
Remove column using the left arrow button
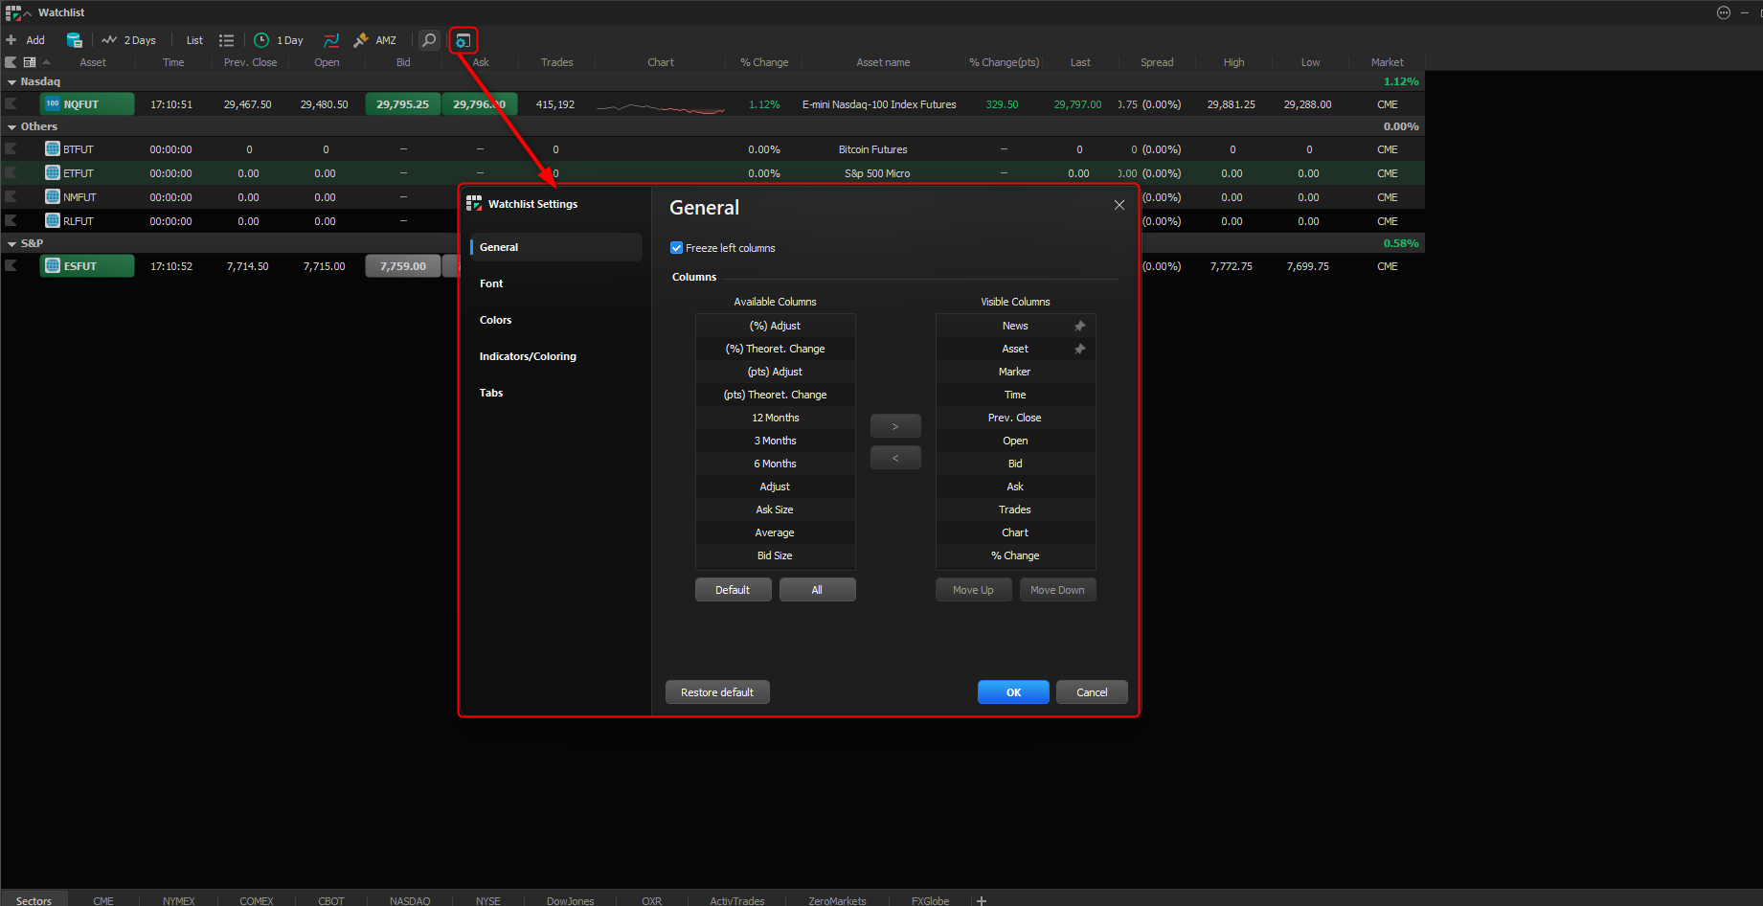[895, 458]
